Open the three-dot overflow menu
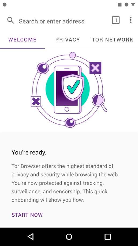This screenshot has height=246, width=138. pos(131,20)
